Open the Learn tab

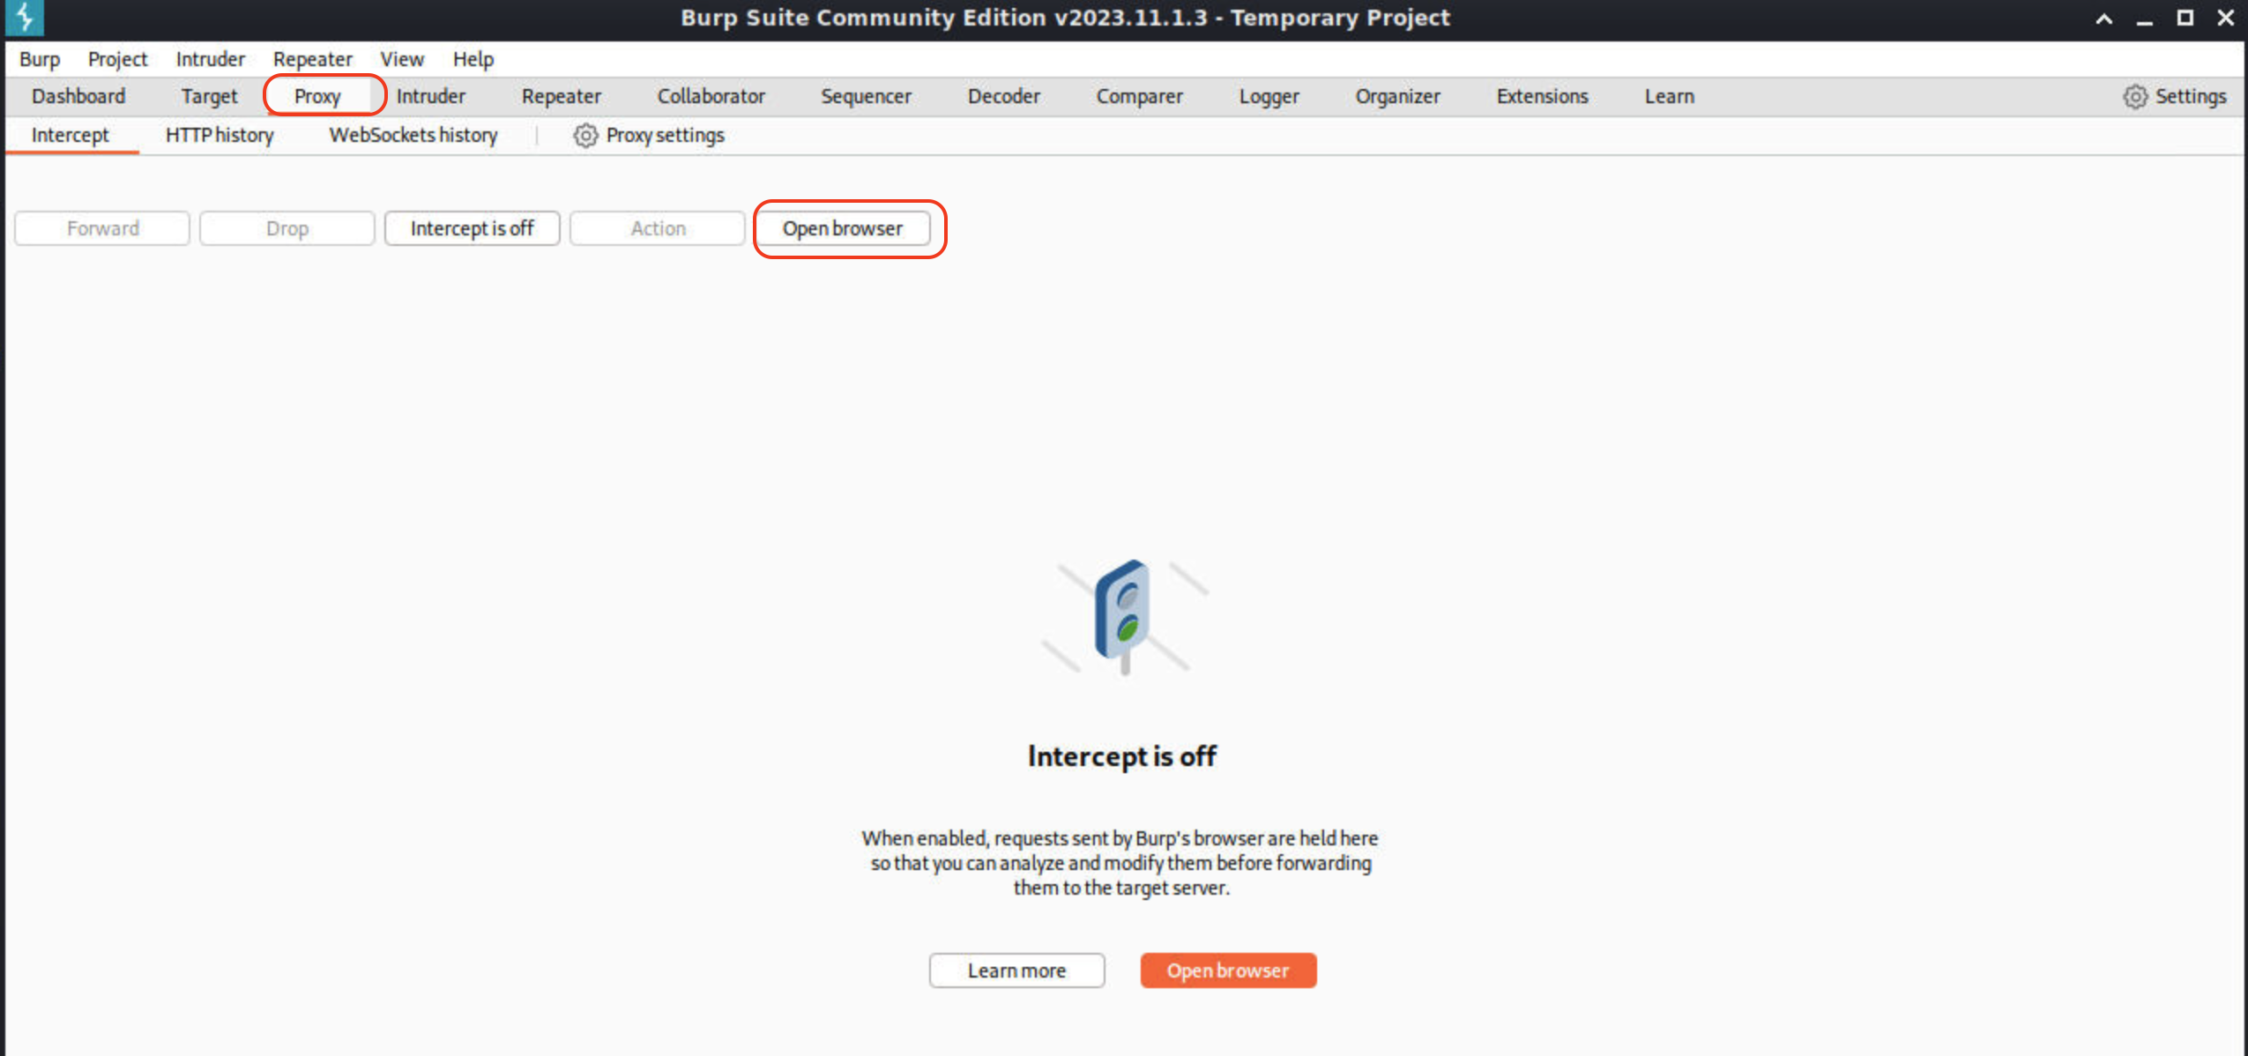[x=1669, y=96]
